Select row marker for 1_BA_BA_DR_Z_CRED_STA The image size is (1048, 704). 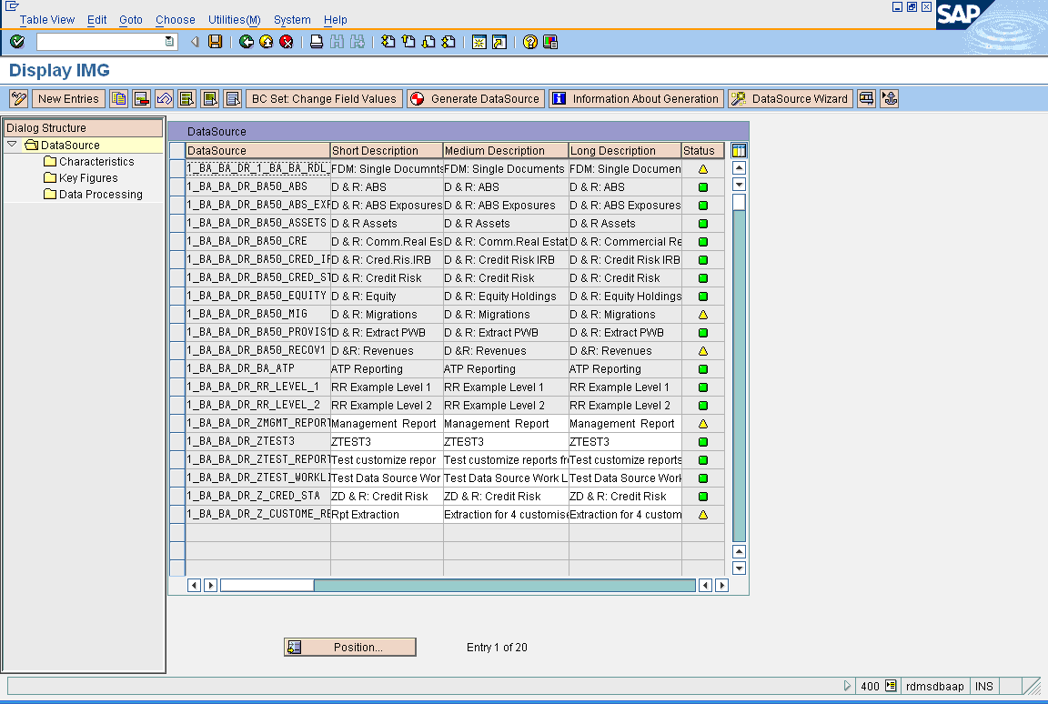(x=177, y=497)
